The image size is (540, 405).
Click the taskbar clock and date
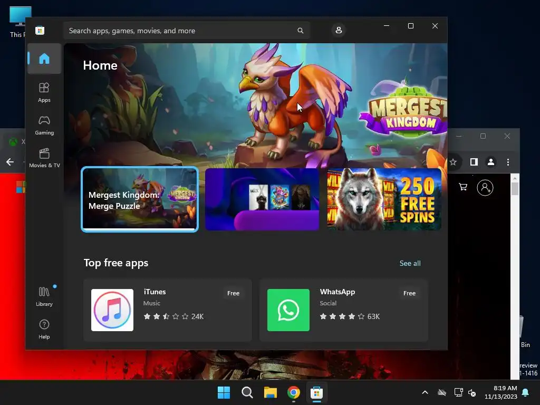point(501,392)
